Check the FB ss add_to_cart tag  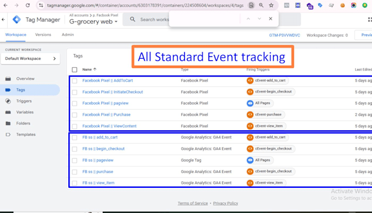coord(74,137)
